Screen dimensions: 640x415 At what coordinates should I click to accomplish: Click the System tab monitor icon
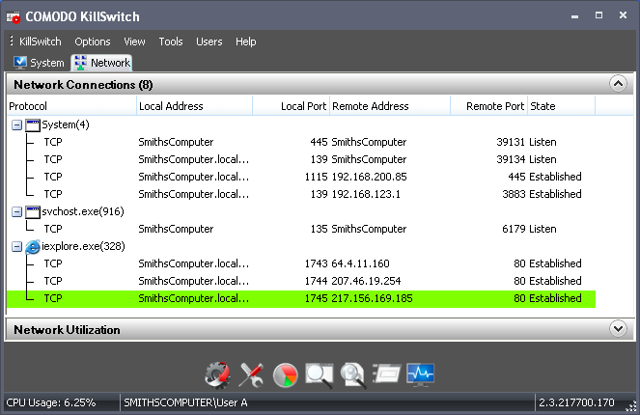click(20, 63)
